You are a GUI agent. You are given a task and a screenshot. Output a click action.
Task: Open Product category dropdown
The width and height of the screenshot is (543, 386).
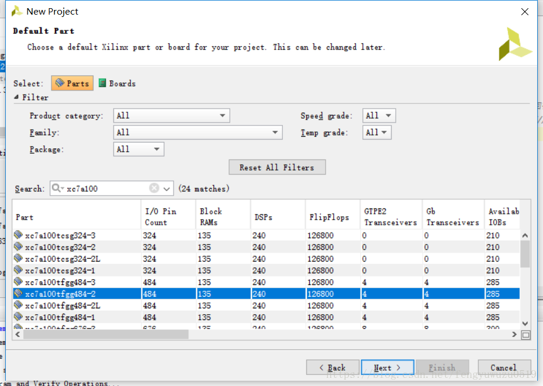171,116
